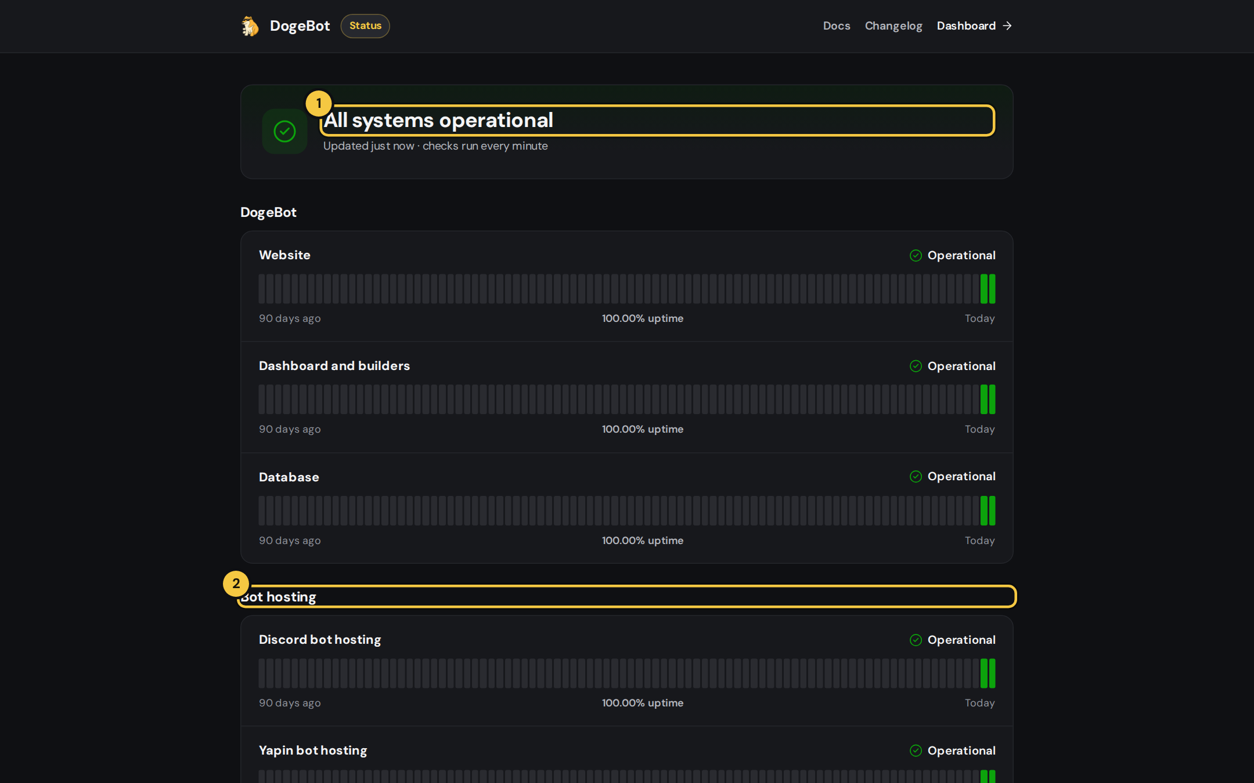1254x783 pixels.
Task: Click the Operational label for Dashboard and builders
Action: (961, 366)
